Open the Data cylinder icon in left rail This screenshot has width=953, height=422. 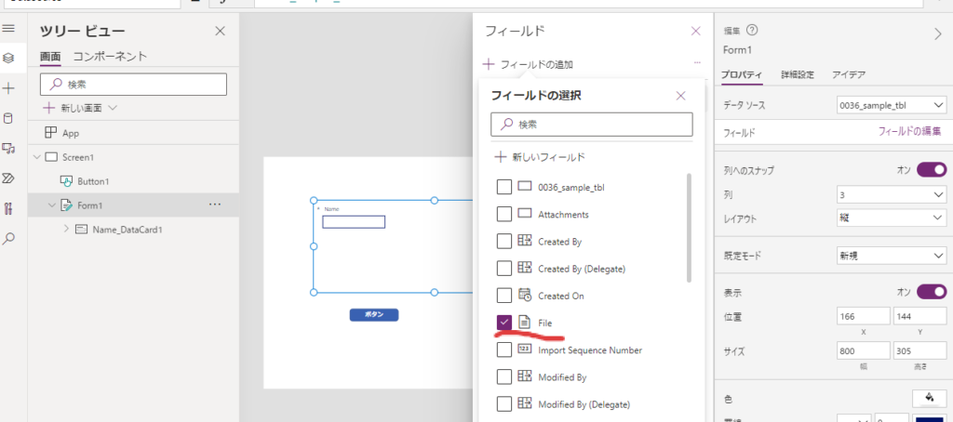[x=8, y=118]
